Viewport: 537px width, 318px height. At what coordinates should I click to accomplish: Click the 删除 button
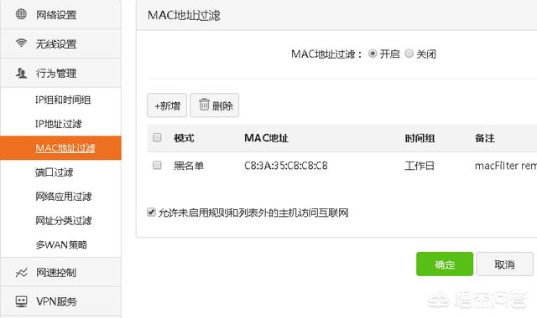tap(215, 105)
